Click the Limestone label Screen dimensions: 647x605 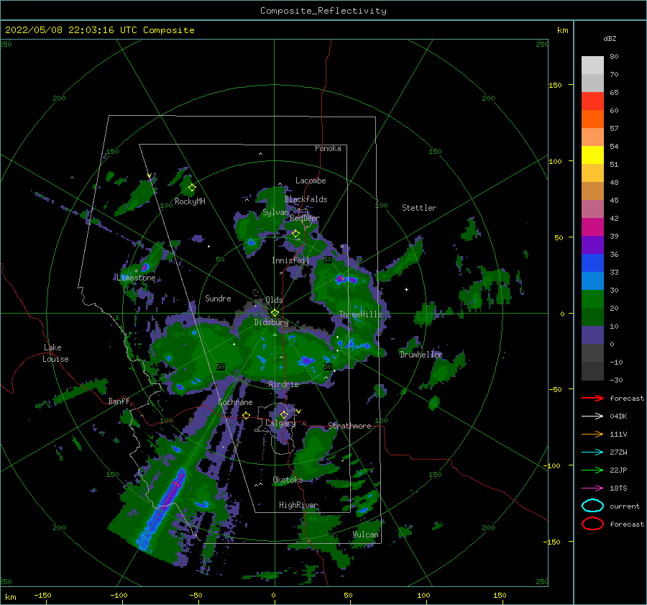136,278
